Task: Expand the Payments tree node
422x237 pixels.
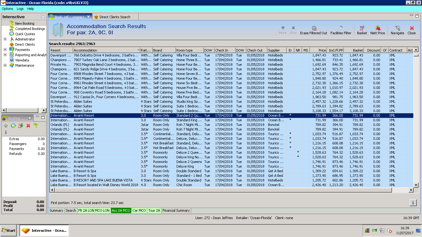Action: point(5,50)
